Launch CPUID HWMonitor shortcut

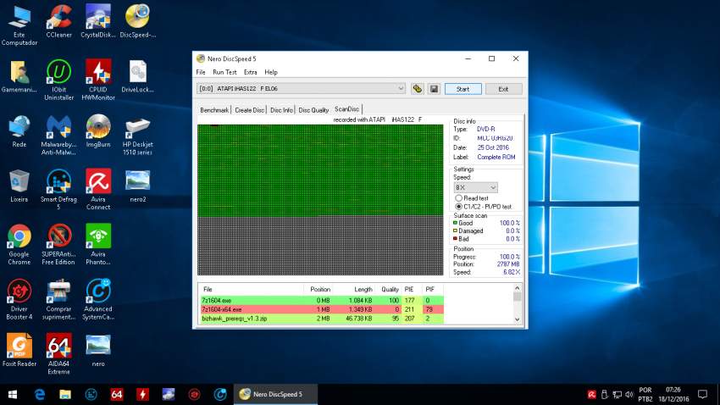point(97,80)
